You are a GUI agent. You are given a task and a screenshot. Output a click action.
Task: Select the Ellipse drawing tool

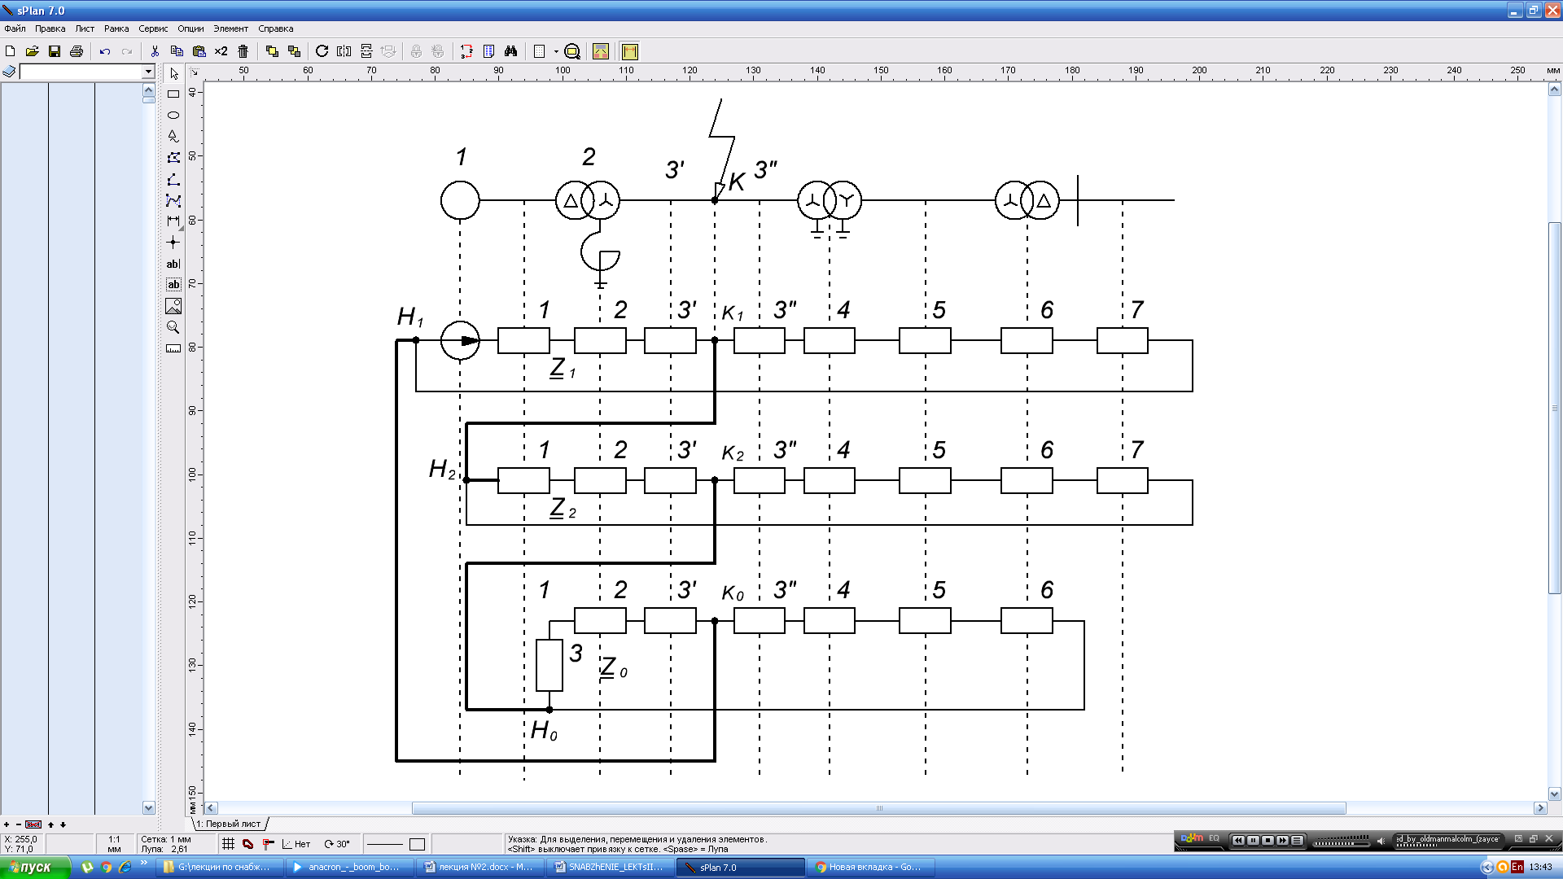[173, 116]
